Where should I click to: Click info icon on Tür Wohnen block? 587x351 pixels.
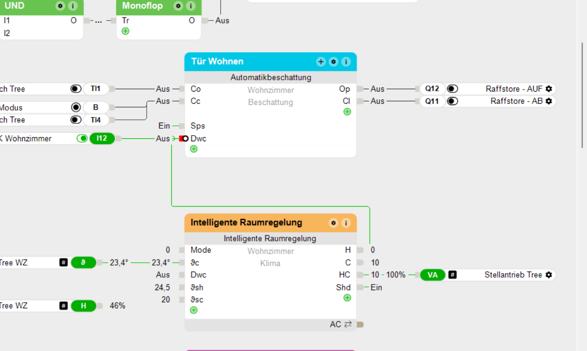[346, 62]
